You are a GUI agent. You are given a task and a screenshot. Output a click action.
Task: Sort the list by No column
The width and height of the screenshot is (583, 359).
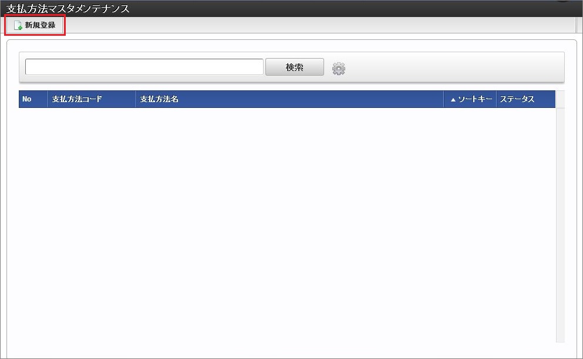(x=33, y=99)
